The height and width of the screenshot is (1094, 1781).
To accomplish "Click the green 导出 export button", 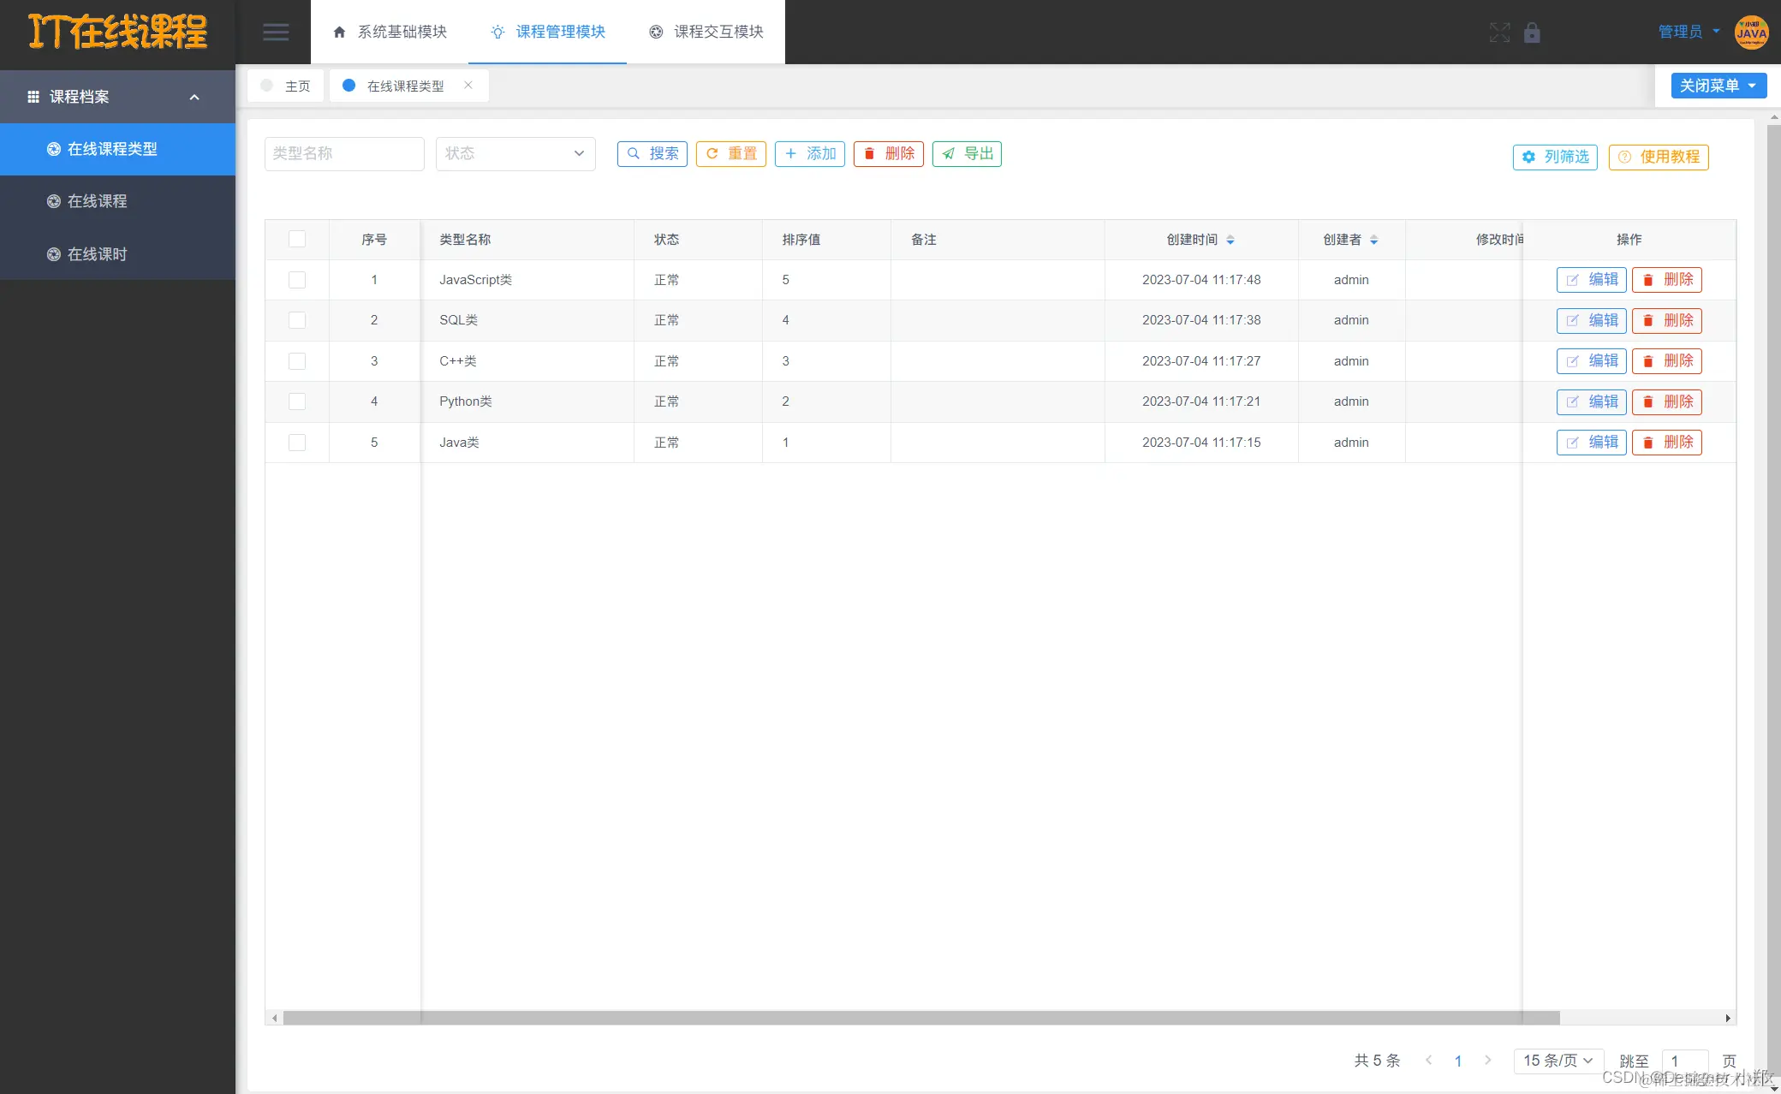I will [x=967, y=153].
